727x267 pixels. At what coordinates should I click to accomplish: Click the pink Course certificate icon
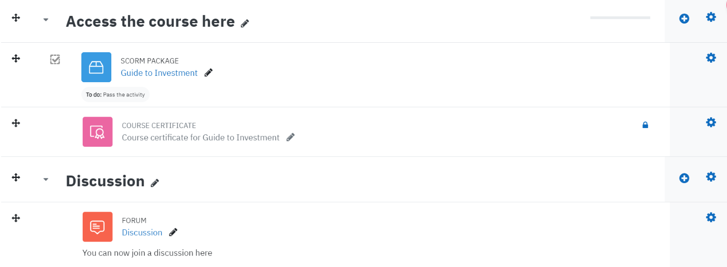tap(97, 132)
